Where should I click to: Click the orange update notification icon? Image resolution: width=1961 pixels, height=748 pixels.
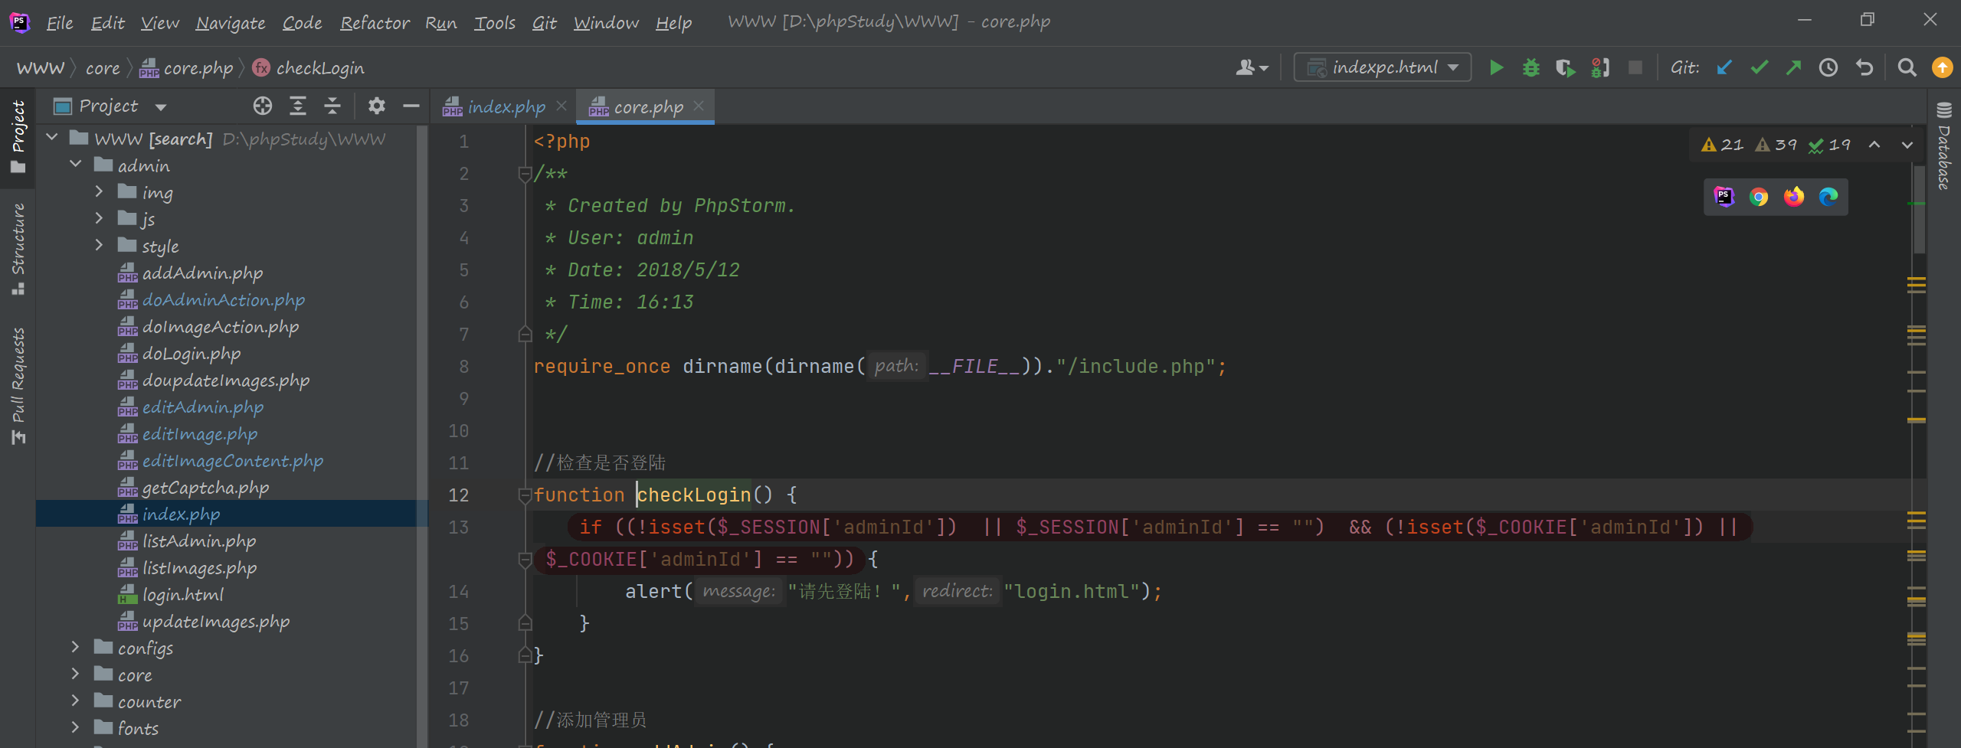pos(1942,68)
